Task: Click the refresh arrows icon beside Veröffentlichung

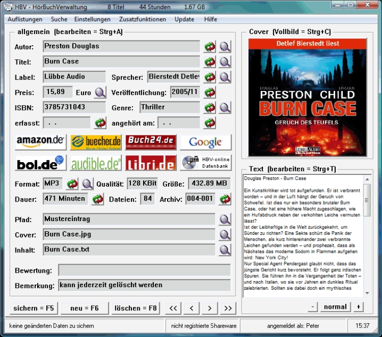Action: click(210, 92)
